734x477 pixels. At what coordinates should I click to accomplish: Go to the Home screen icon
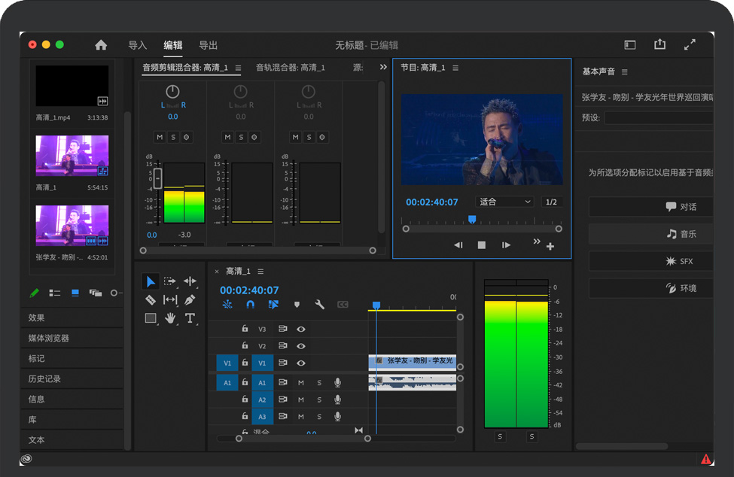tap(101, 45)
